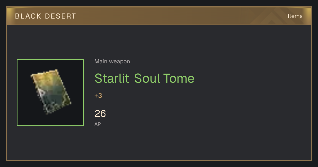Select the word Starlit in the item name

[x=112, y=78]
